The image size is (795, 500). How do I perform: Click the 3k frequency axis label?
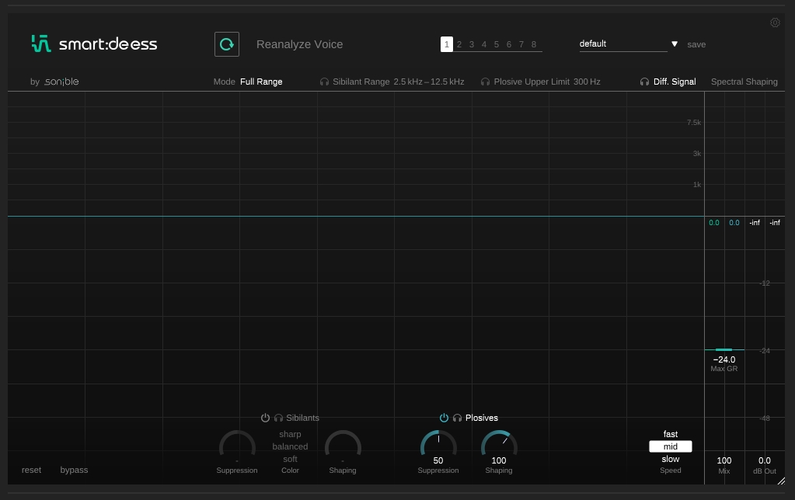pos(696,154)
